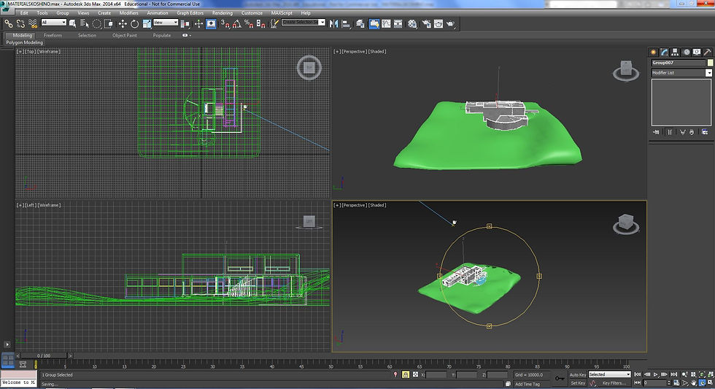This screenshot has height=389, width=715.
Task: Click the Group007 object name field
Action: point(678,63)
